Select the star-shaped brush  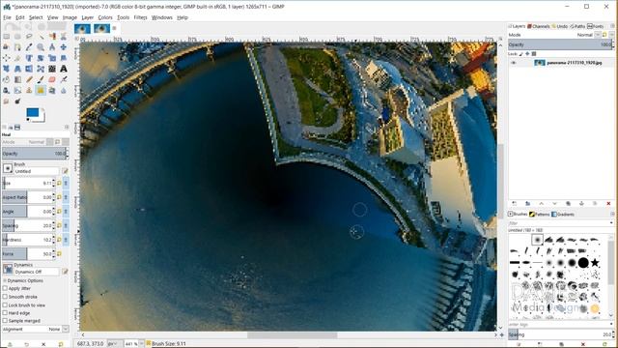tap(595, 262)
